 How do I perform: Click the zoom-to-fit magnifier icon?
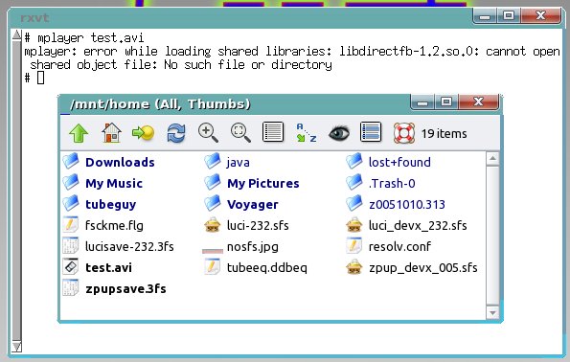240,133
